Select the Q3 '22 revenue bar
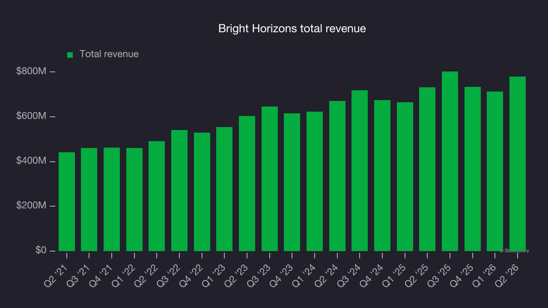Viewport: 548px width, 308px height. [179, 190]
